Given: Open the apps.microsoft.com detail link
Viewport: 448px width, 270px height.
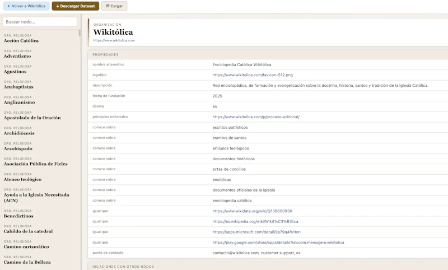Looking at the screenshot, I should click(256, 232).
